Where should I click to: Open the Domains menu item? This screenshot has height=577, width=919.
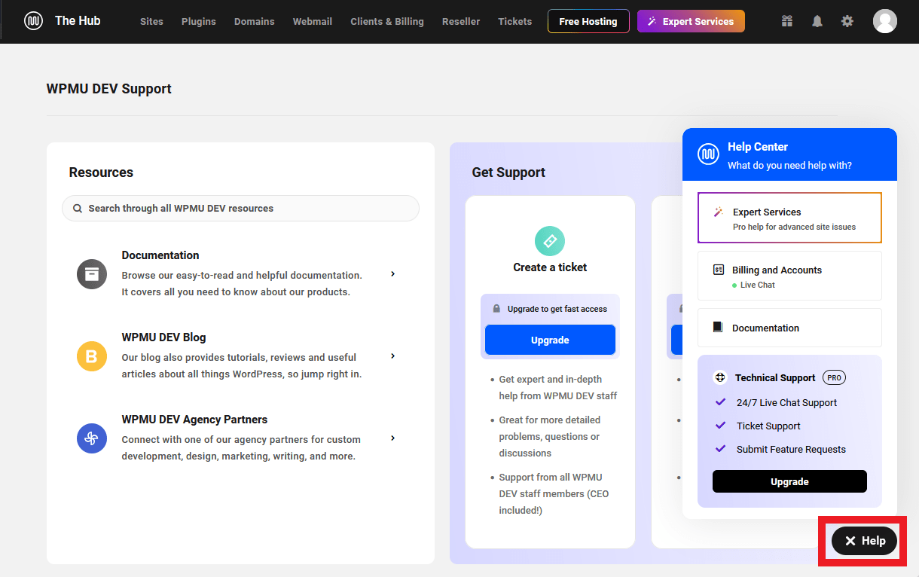click(255, 21)
